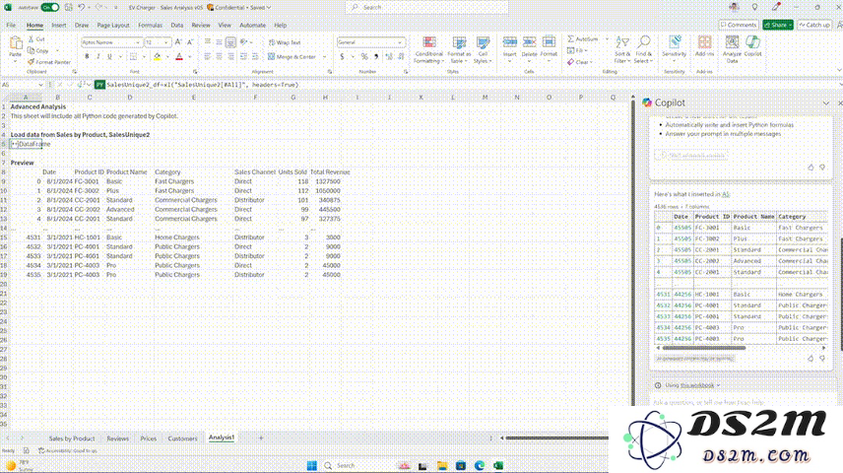Click the Delete cells icon
The image size is (843, 473).
point(529,42)
